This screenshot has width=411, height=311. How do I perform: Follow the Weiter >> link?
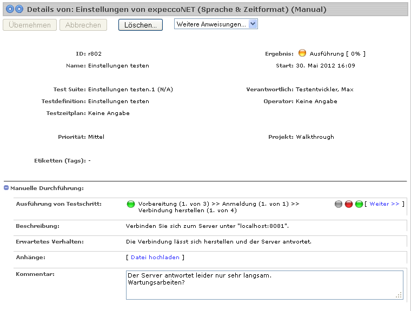click(x=384, y=204)
